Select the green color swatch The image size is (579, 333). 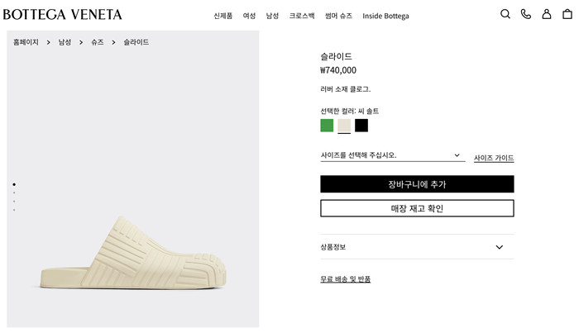click(327, 126)
